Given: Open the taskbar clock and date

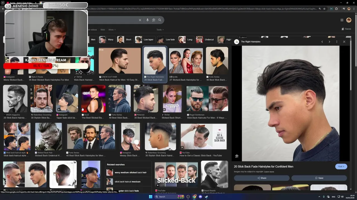Looking at the screenshot, I should click(350, 197).
